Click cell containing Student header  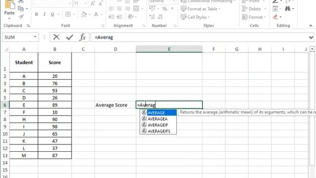click(24, 62)
